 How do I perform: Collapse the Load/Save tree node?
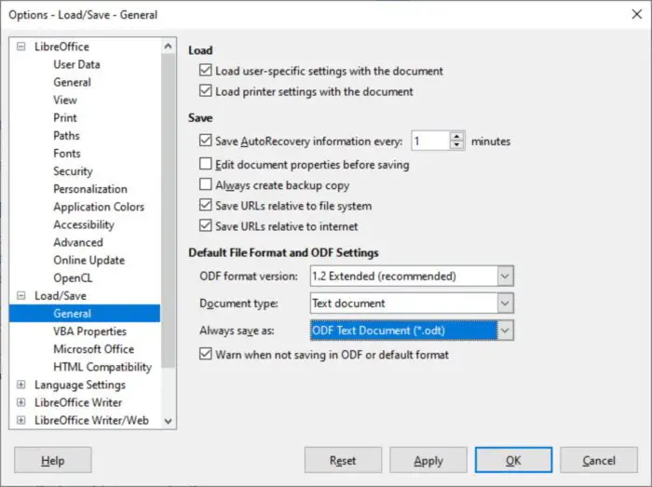20,295
